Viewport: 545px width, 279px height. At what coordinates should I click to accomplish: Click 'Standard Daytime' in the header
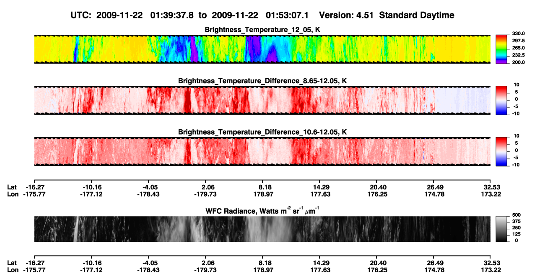tap(416, 15)
